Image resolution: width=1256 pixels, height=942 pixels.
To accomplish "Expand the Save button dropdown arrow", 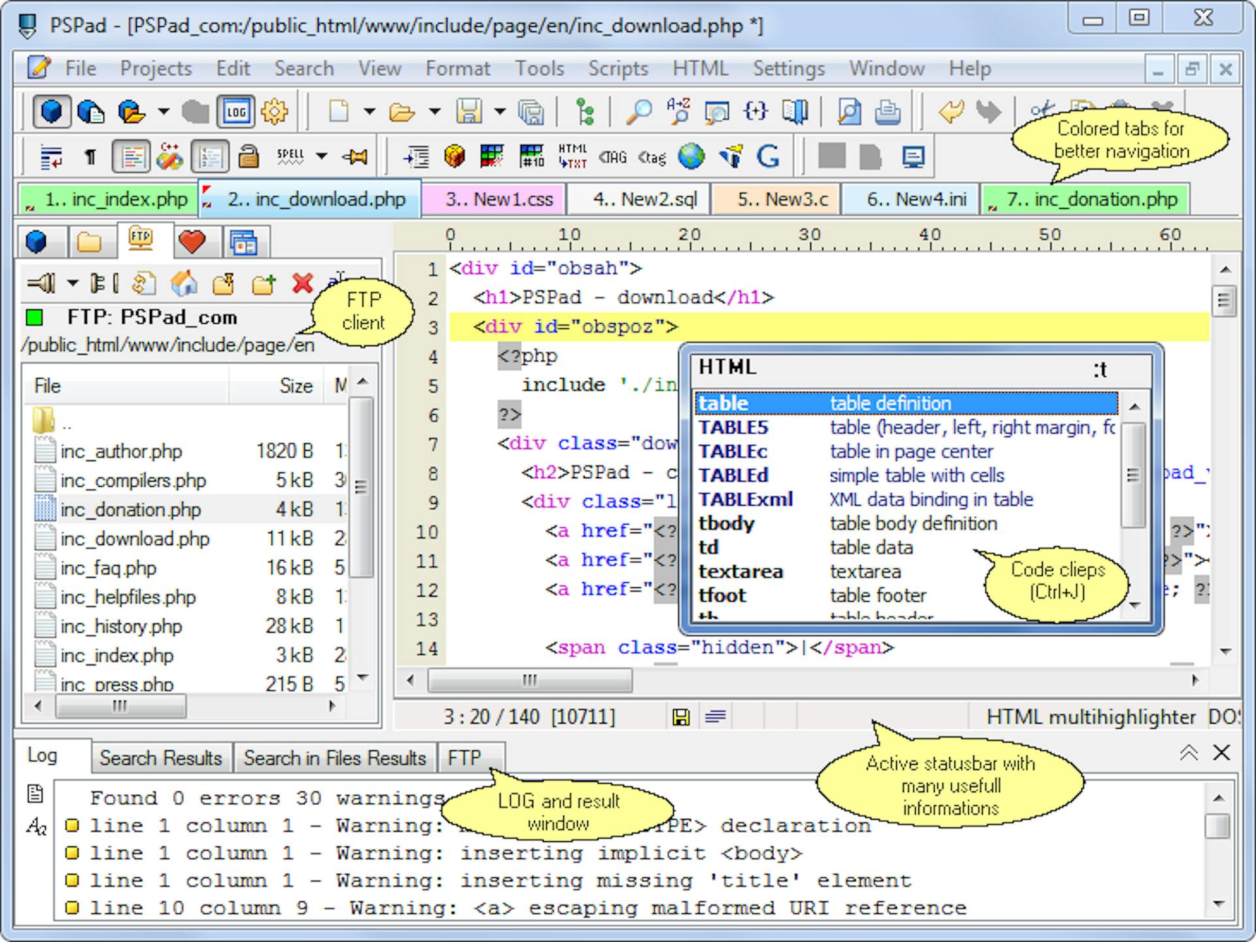I will tap(500, 112).
